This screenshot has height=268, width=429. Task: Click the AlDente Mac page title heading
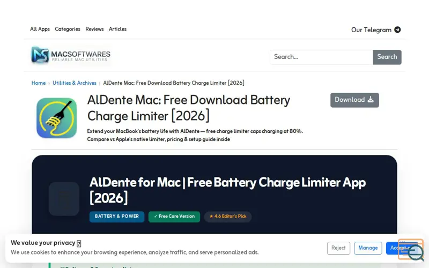(189, 108)
